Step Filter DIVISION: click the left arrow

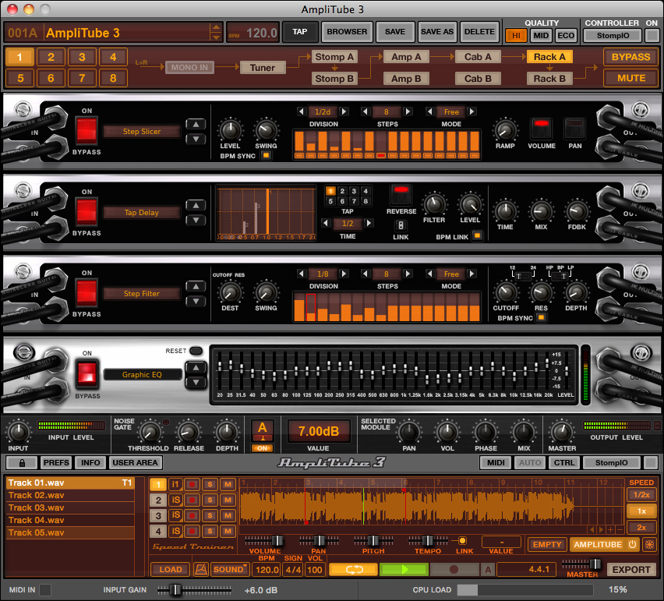tap(301, 274)
